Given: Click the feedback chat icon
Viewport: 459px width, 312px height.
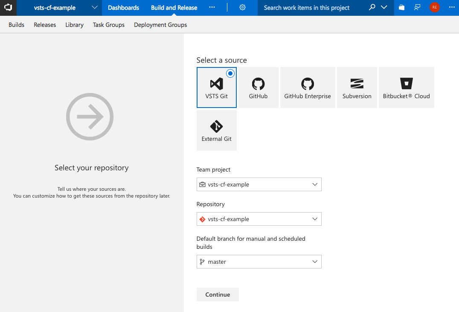Looking at the screenshot, I should pyautogui.click(x=417, y=8).
